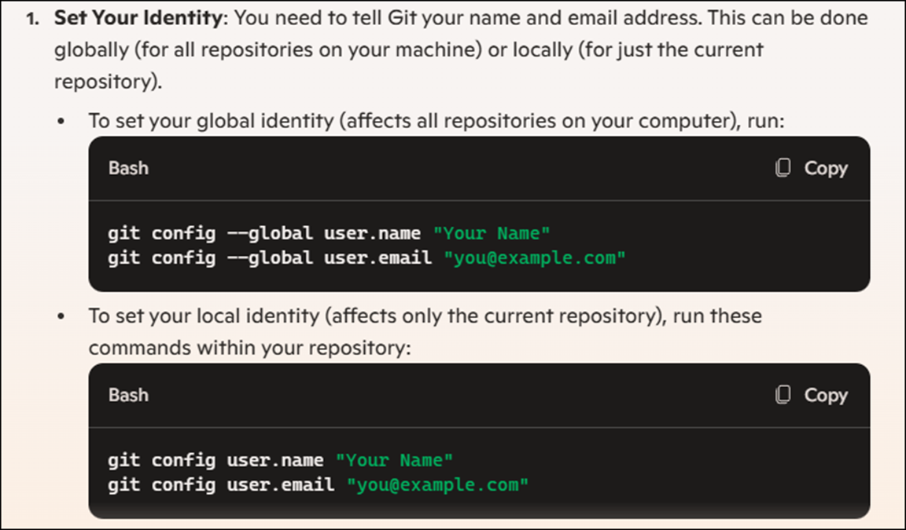The height and width of the screenshot is (530, 906).
Task: Click the line 'git config --global user.name'
Action: (x=329, y=233)
